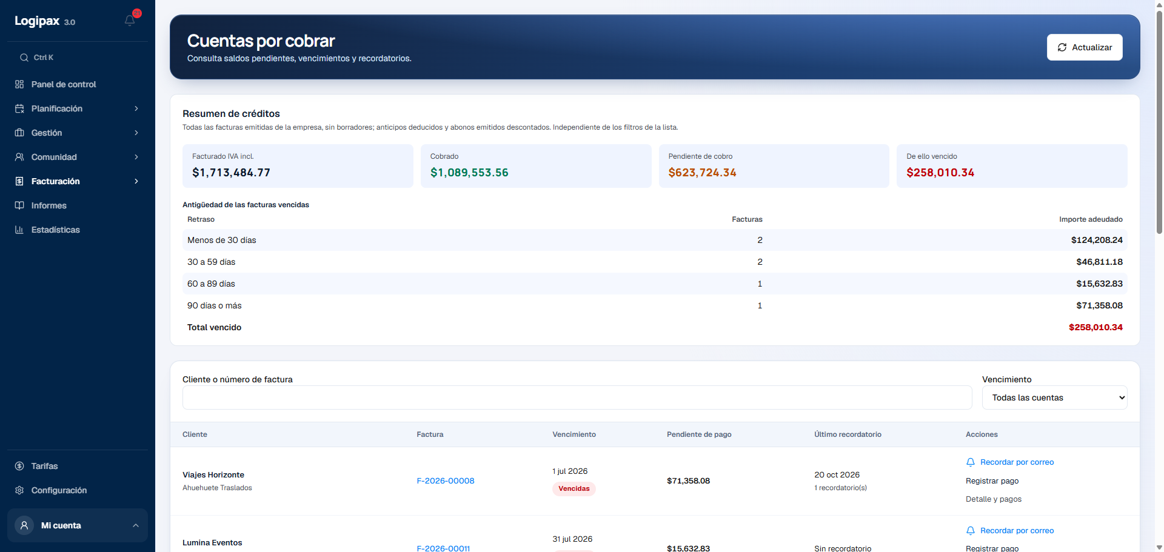Click the Facturación invoice icon
Viewport: 1164px width, 552px height.
pos(19,181)
